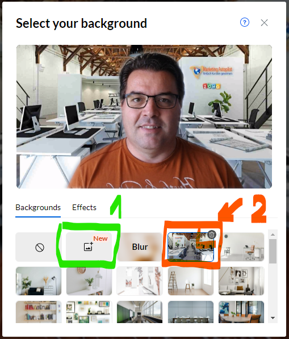Choose the conference room with blue painting background

pos(241,312)
